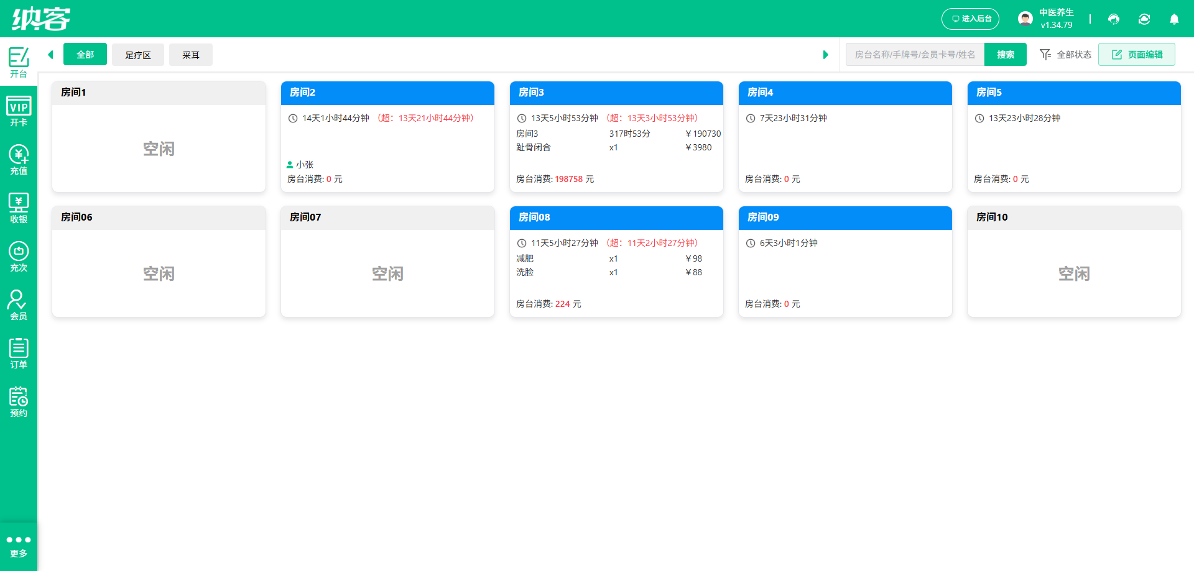Show previous tabs with left arrow
Image resolution: width=1194 pixels, height=571 pixels.
(x=50, y=55)
